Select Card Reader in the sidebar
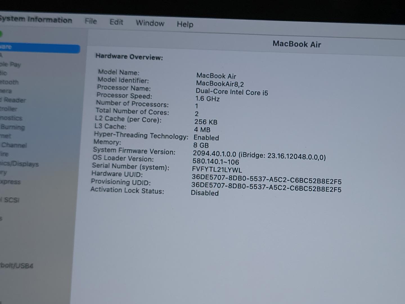 (x=13, y=100)
